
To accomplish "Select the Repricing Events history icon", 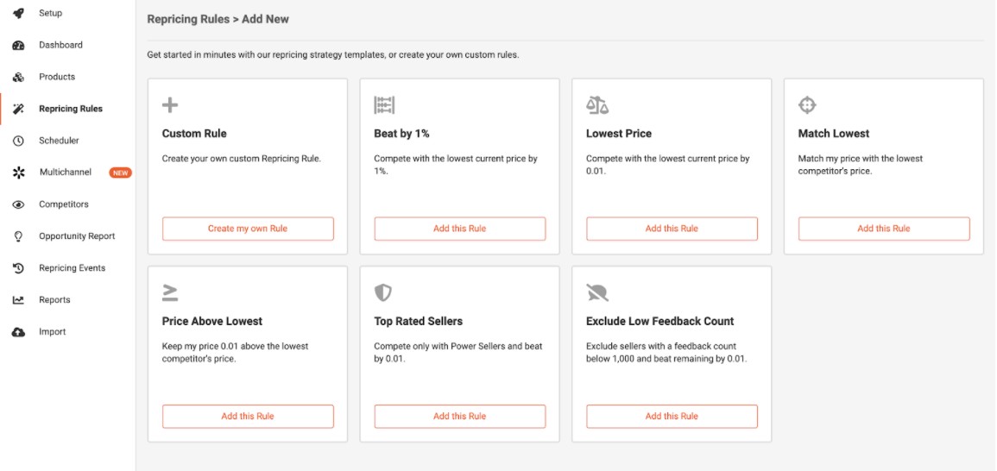I will coord(18,267).
